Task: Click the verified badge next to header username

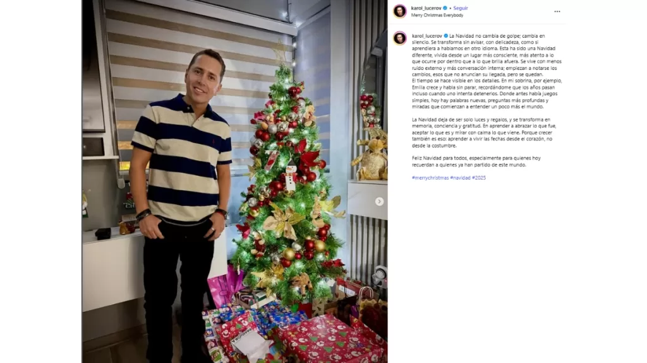Action: (x=445, y=8)
